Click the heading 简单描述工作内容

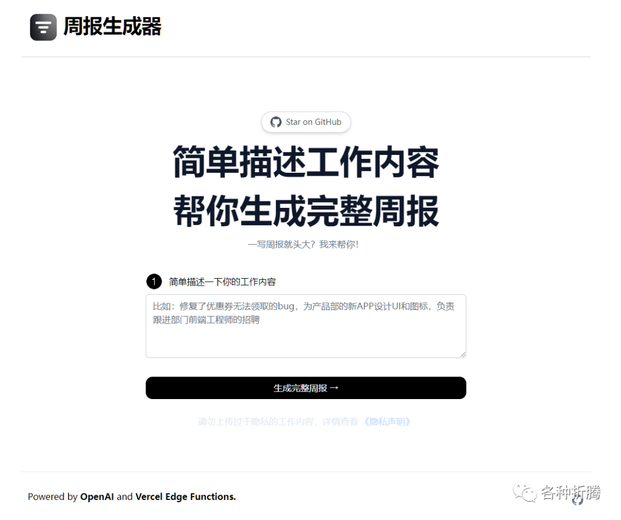tap(306, 162)
